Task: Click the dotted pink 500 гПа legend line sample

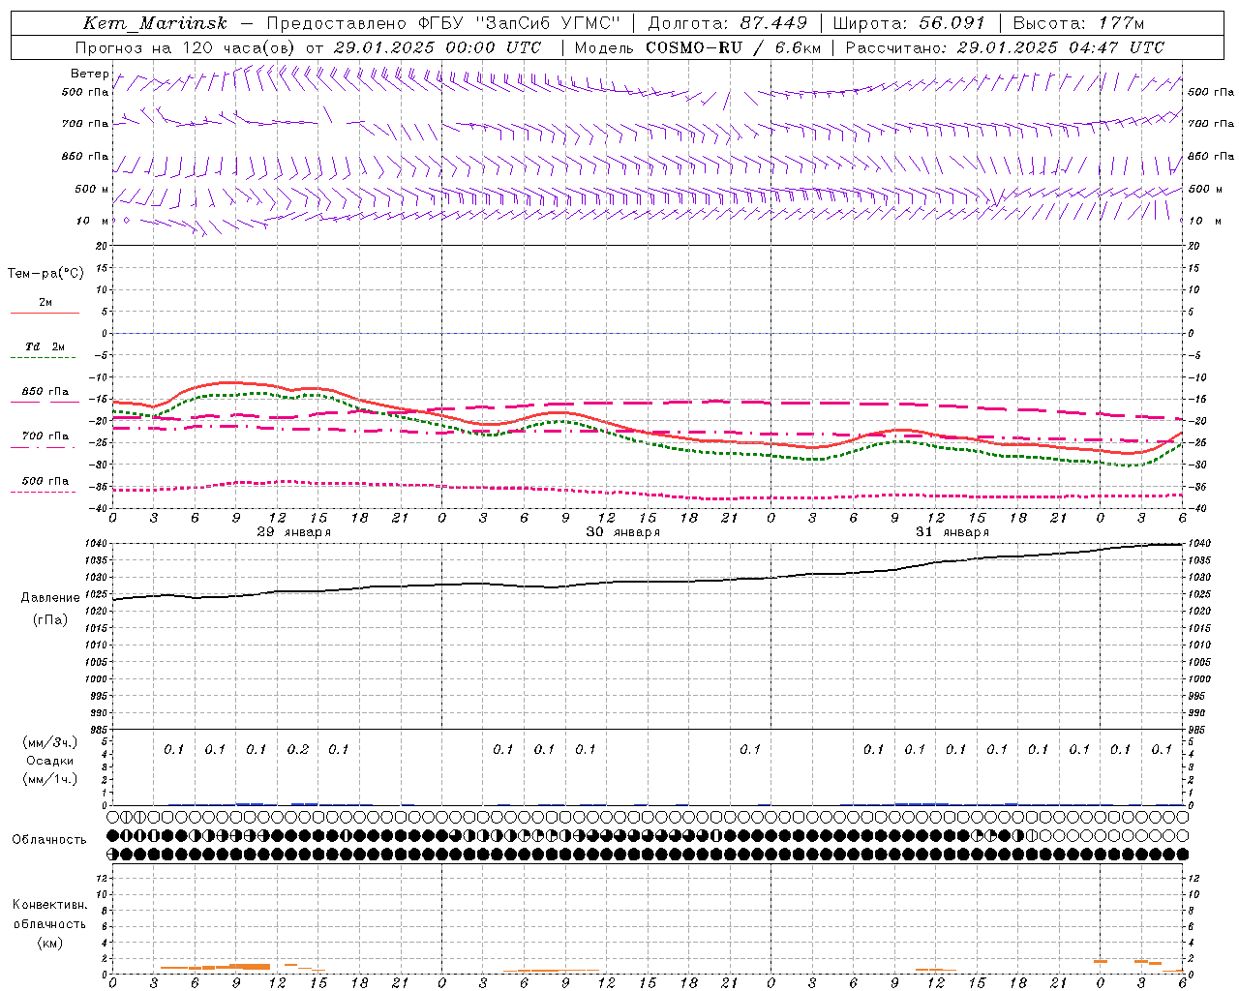Action: coord(43,493)
